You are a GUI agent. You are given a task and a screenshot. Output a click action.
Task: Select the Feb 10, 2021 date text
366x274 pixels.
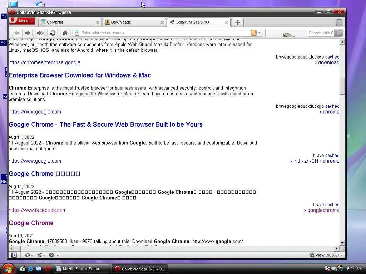(x=21, y=236)
